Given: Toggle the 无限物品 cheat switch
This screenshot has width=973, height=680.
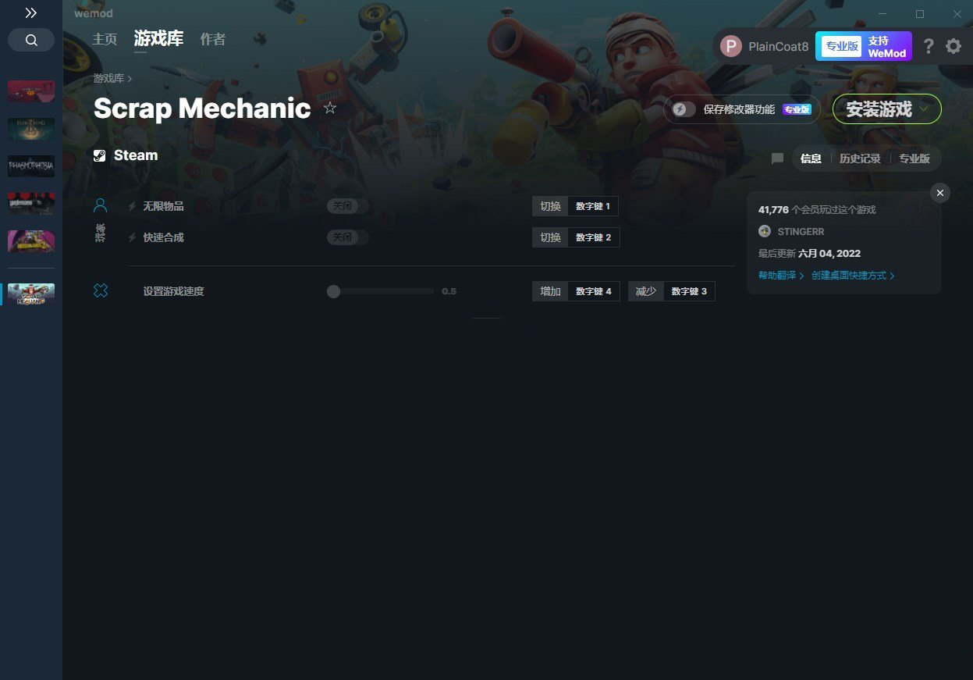Looking at the screenshot, I should (347, 206).
